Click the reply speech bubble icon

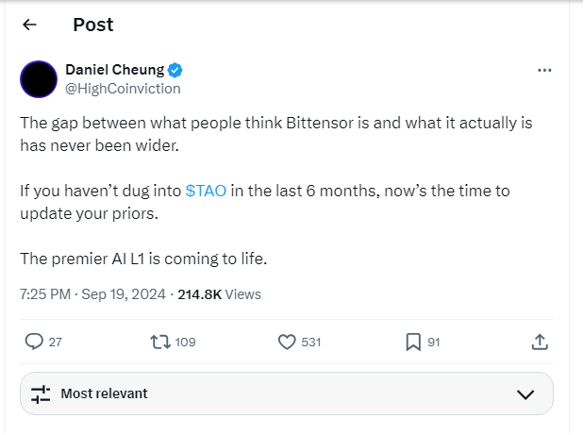34,342
